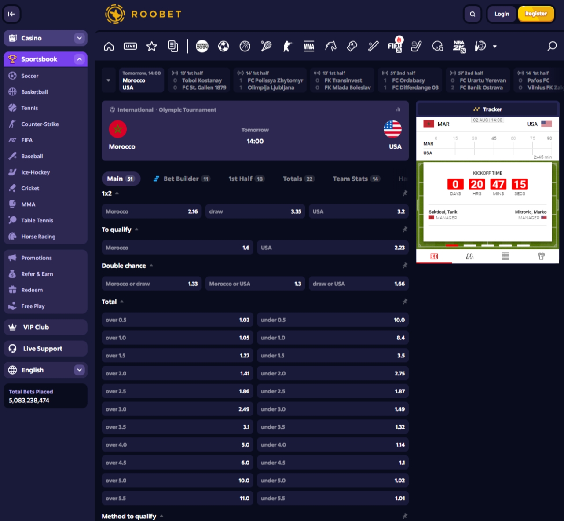Open the search icon next to Login
This screenshot has height=521, width=564.
point(472,14)
